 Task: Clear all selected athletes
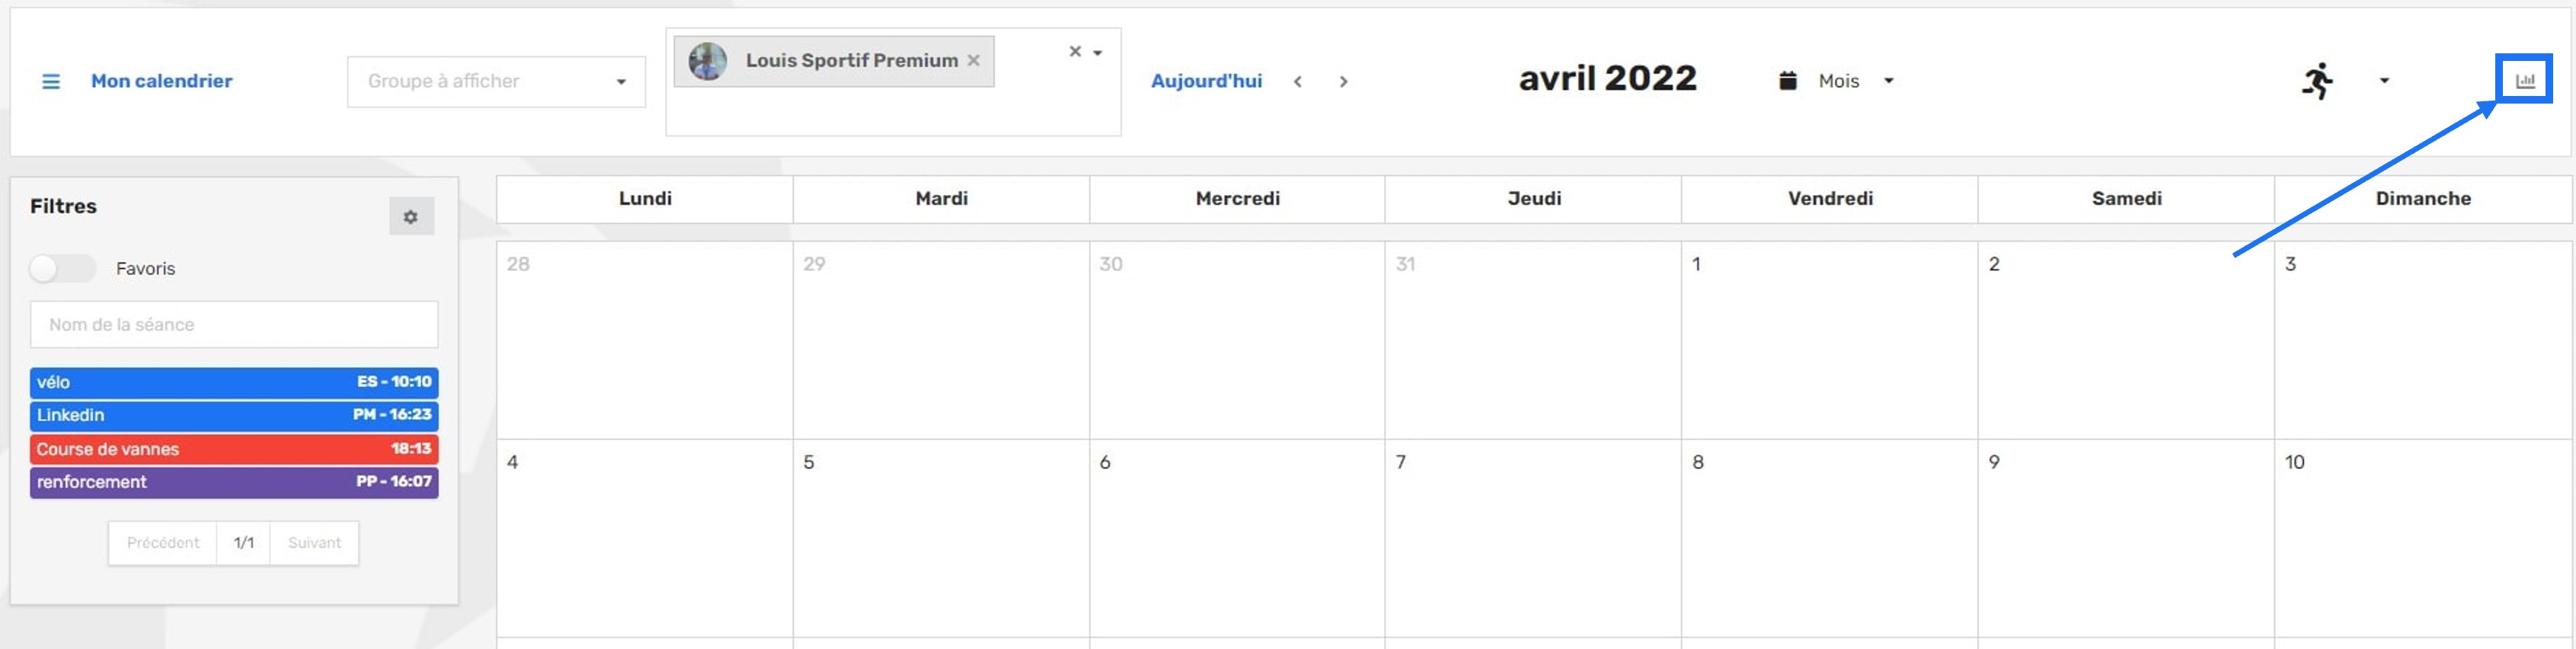point(1075,51)
